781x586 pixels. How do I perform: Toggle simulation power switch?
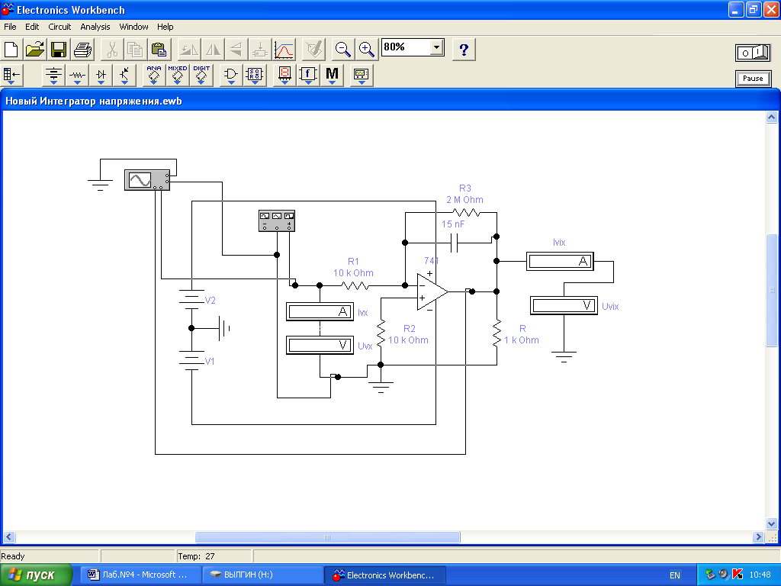click(753, 53)
